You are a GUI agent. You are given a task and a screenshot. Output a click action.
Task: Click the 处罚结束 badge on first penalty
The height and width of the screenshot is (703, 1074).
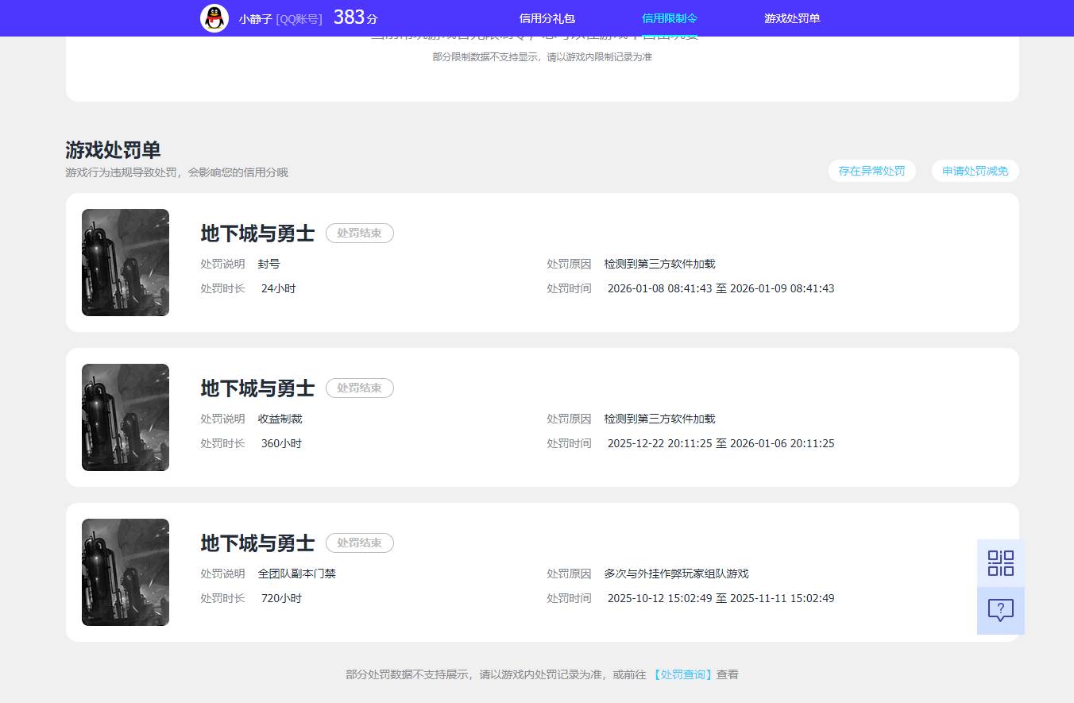click(x=359, y=233)
